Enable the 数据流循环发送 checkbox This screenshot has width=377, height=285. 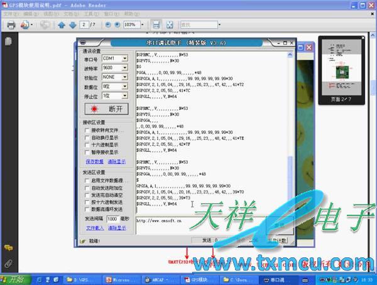87,210
